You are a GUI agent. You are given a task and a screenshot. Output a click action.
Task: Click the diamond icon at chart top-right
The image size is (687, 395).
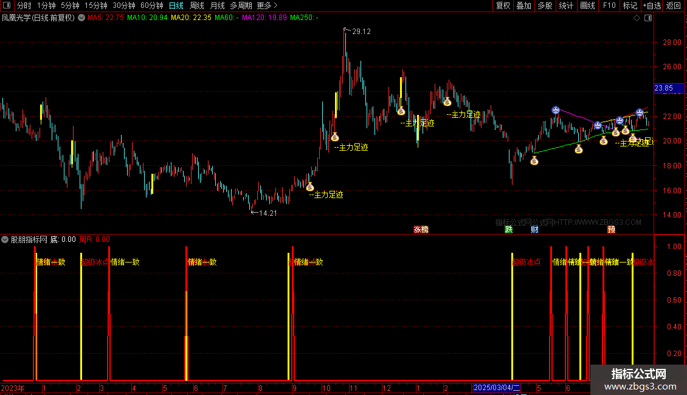[x=637, y=18]
